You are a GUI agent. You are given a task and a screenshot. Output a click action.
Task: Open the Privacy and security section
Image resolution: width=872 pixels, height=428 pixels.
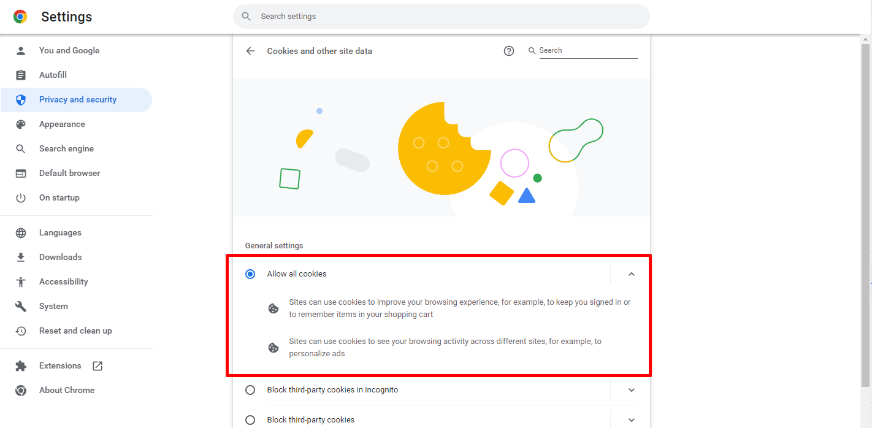pos(77,99)
